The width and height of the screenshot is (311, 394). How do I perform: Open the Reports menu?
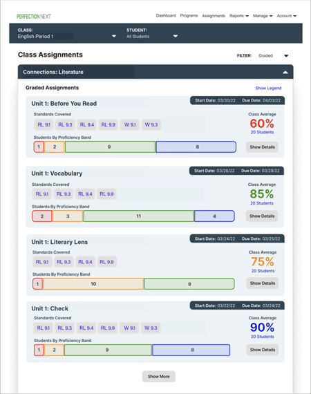click(x=239, y=16)
